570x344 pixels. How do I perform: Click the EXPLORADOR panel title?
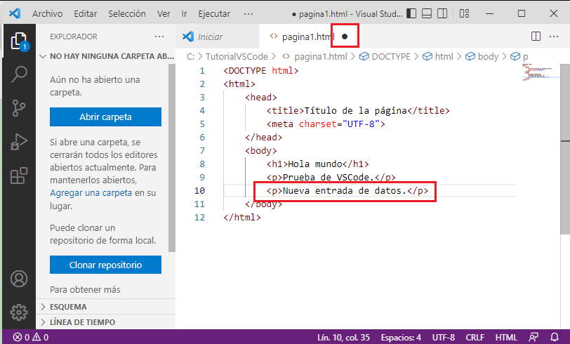point(74,37)
